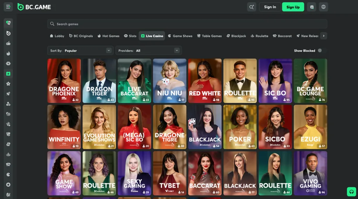This screenshot has height=199, width=358.
Task: Select the sidebar casino cards icon
Action: click(x=8, y=23)
